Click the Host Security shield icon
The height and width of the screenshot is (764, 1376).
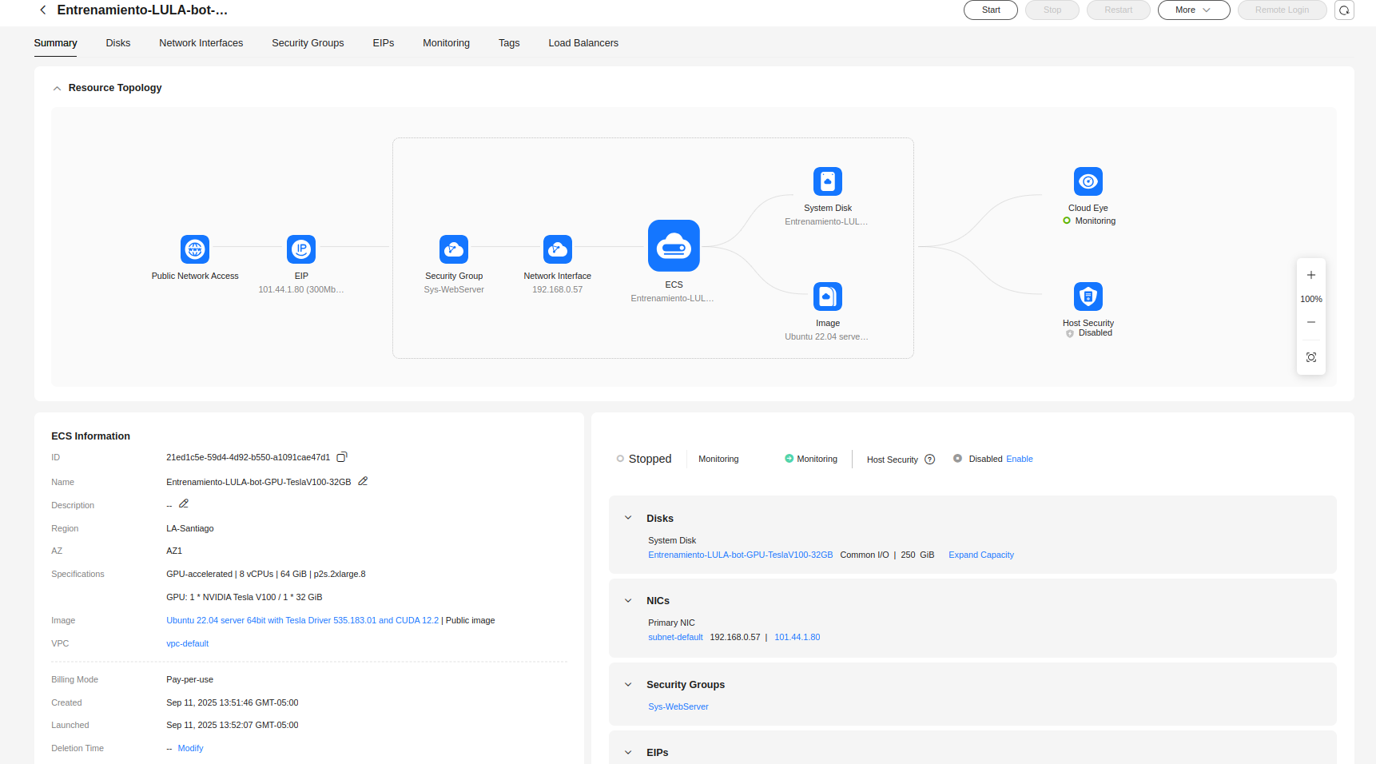[x=1088, y=296]
